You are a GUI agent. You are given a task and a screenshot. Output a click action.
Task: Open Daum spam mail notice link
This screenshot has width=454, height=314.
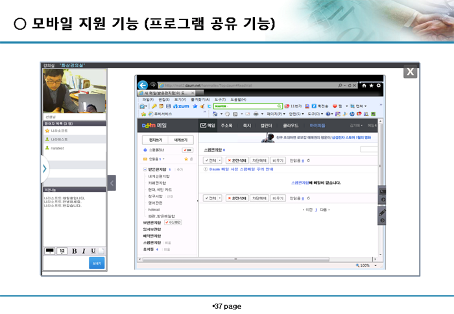pos(241,169)
